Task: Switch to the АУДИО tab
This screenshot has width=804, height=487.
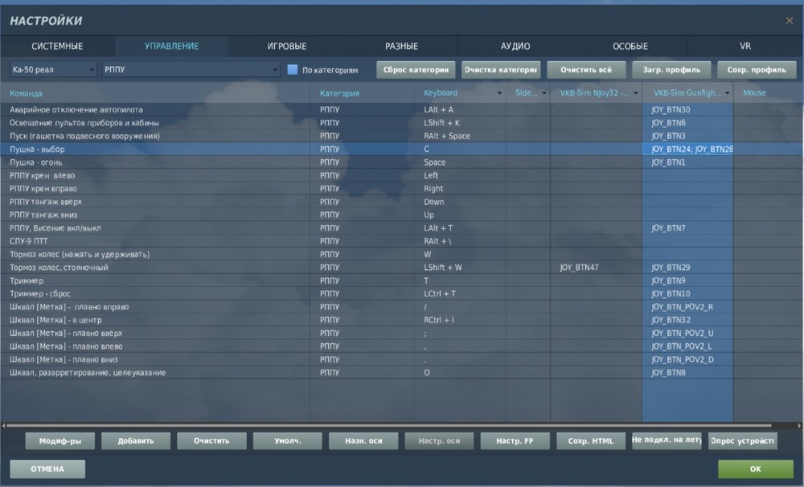Action: 515,46
